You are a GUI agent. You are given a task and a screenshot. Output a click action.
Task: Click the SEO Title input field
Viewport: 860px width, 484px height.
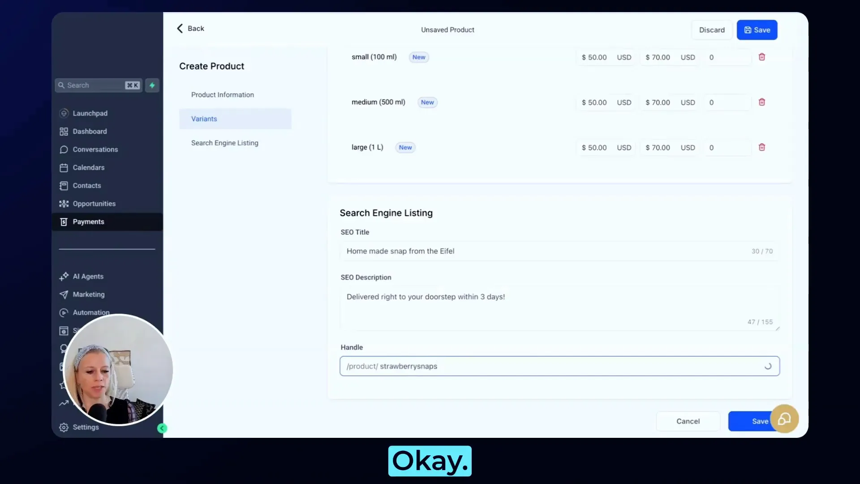click(x=559, y=251)
